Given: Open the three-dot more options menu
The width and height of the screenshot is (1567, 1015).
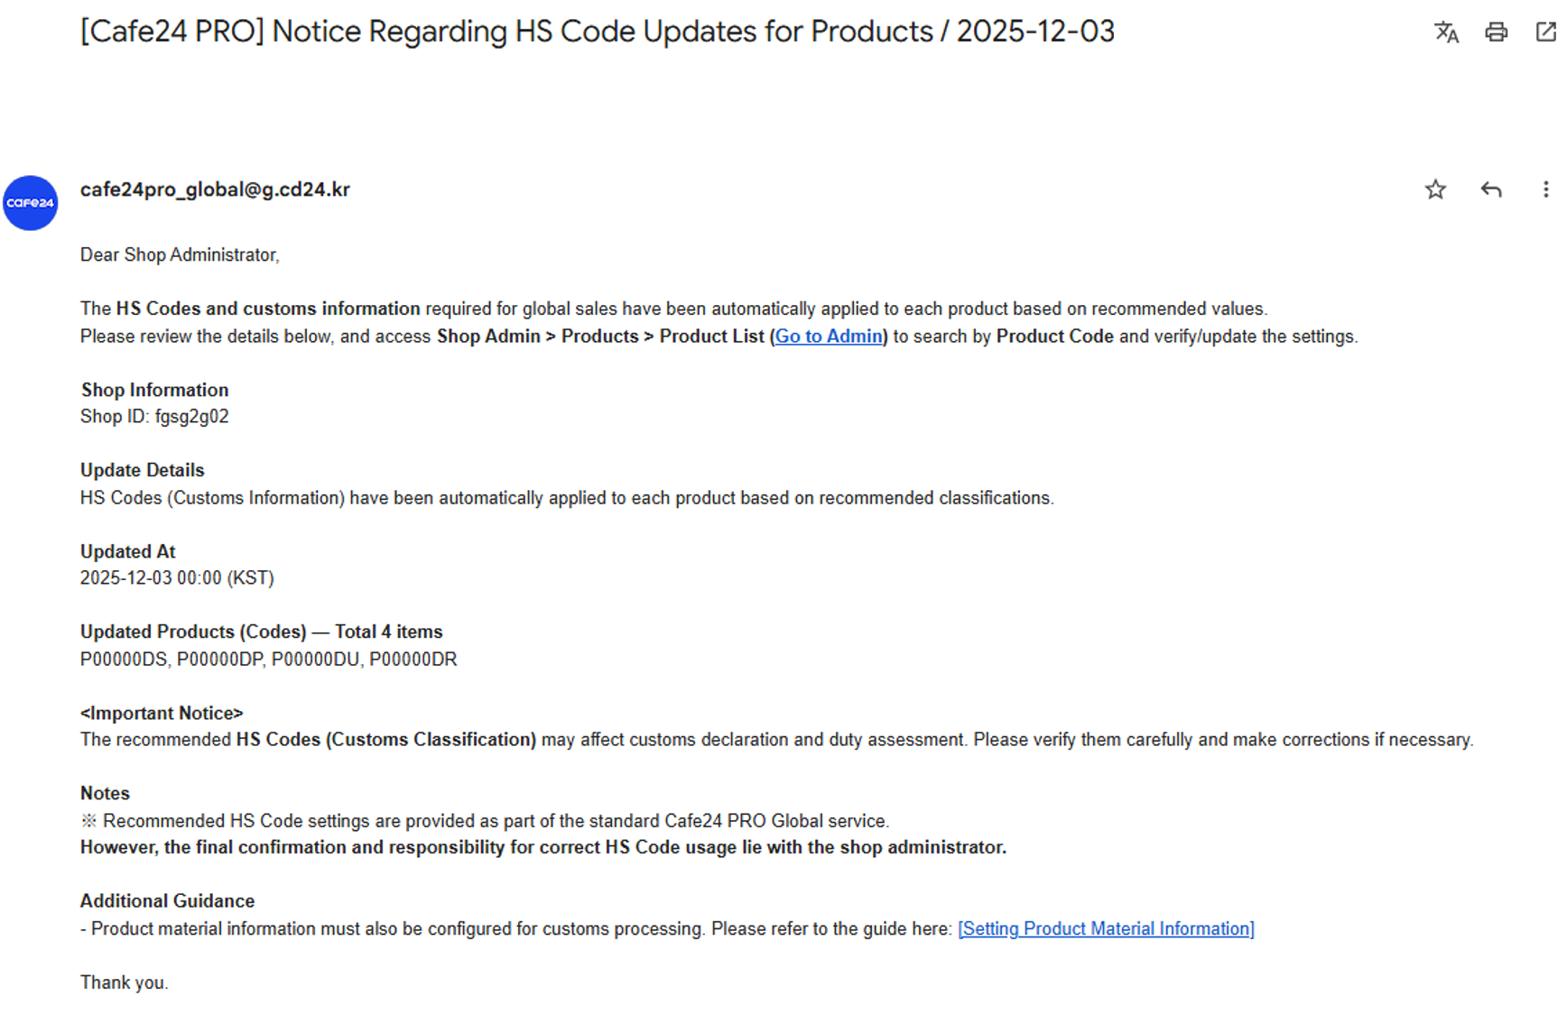Looking at the screenshot, I should [1545, 189].
